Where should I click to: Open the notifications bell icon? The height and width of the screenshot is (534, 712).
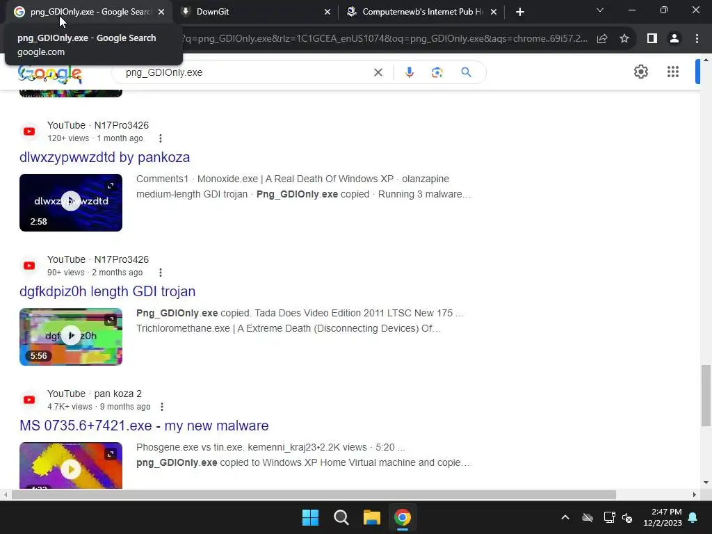click(693, 517)
